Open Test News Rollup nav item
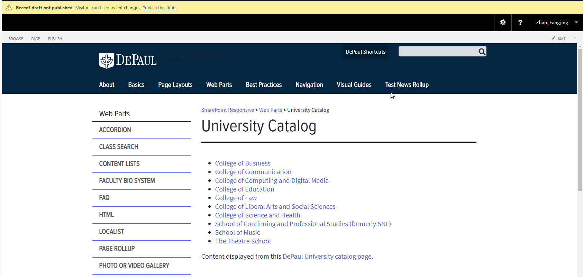Image resolution: width=583 pixels, height=277 pixels. [x=407, y=85]
